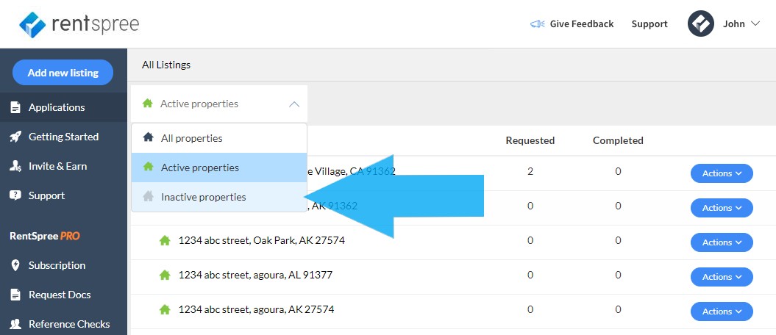Click the Invite & Earn person icon
The width and height of the screenshot is (776, 335).
tap(16, 167)
